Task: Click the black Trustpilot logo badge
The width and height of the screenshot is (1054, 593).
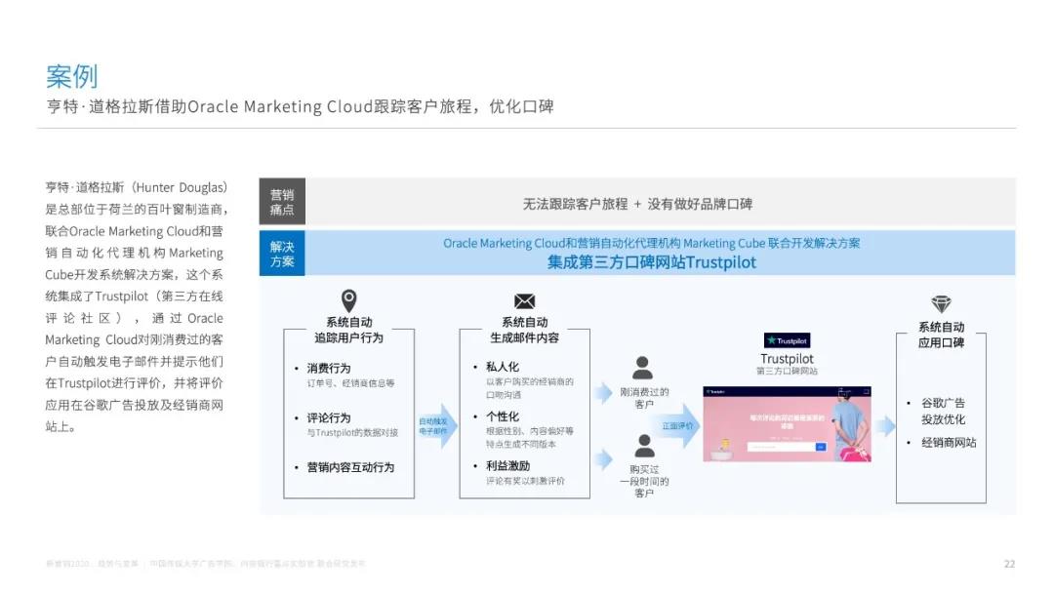Action: tap(787, 340)
